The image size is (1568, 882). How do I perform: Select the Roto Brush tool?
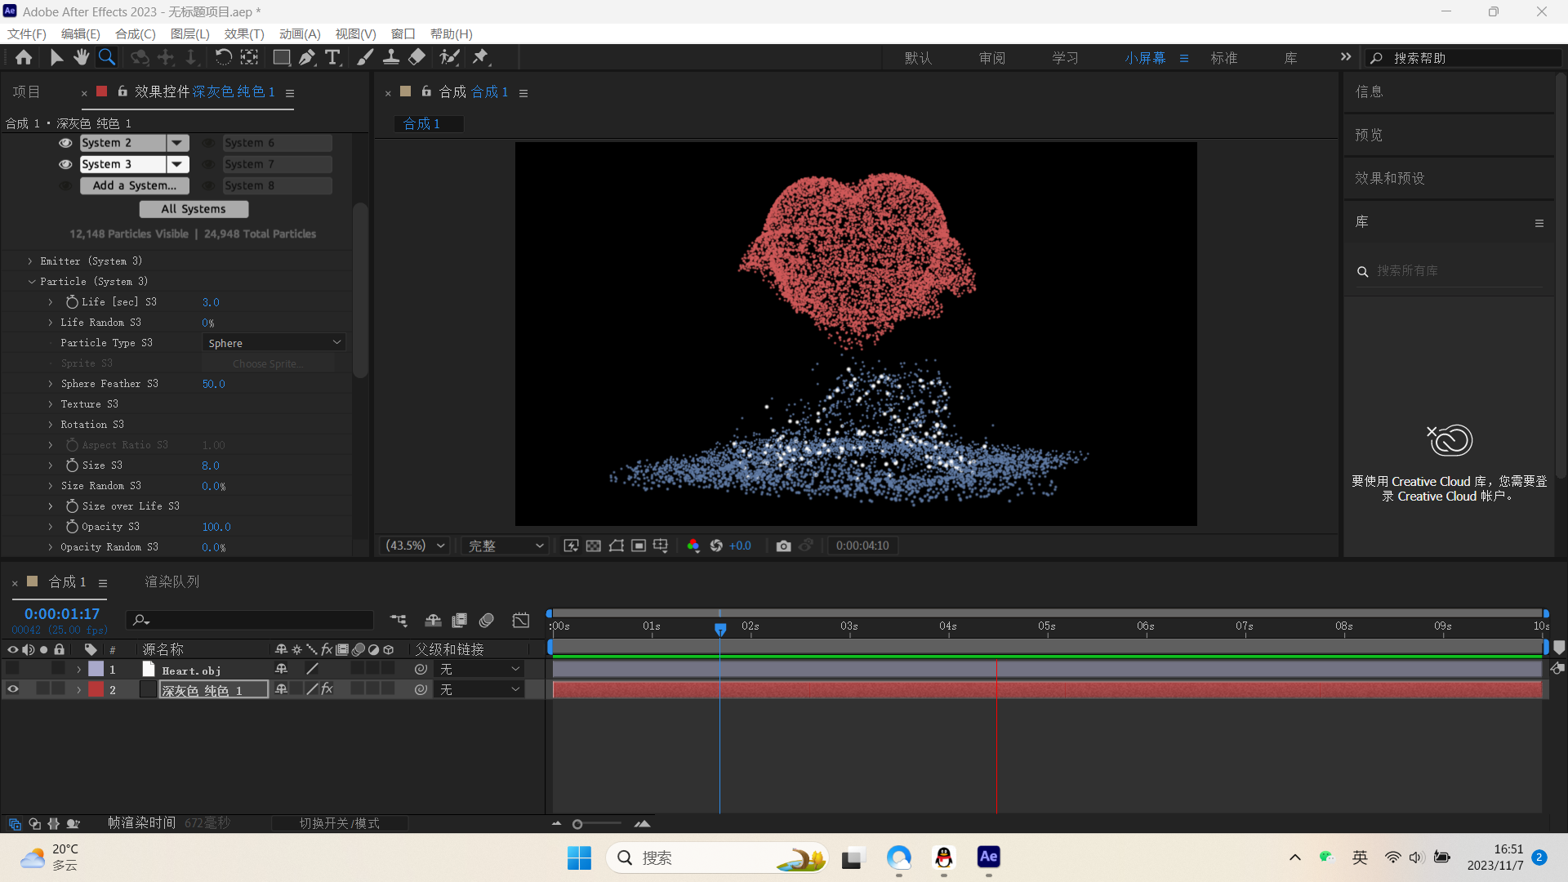(449, 57)
